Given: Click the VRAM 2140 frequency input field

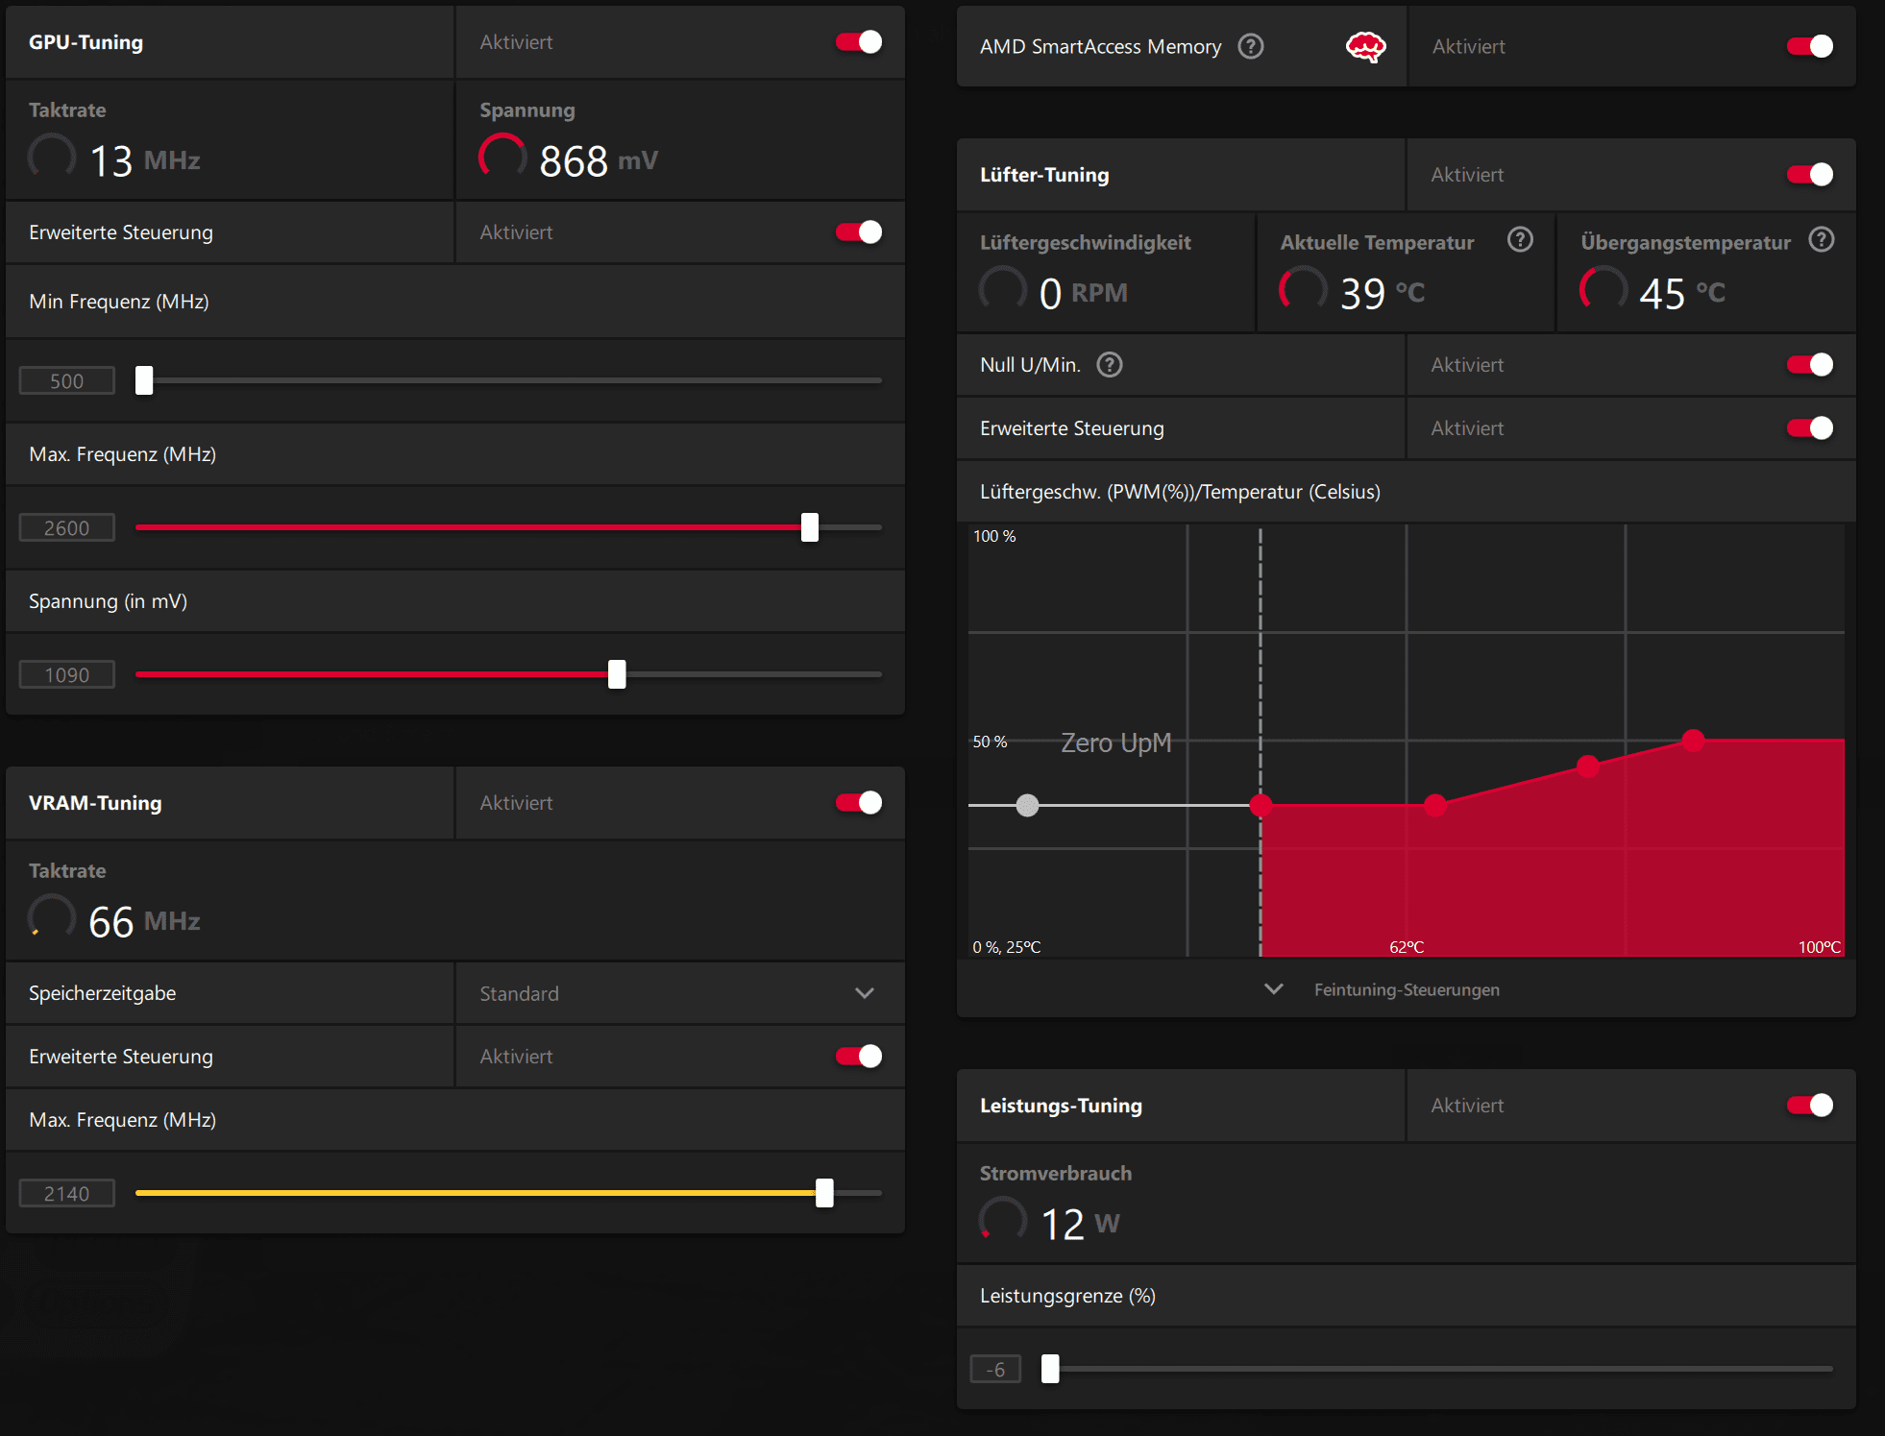Looking at the screenshot, I should [x=67, y=1193].
